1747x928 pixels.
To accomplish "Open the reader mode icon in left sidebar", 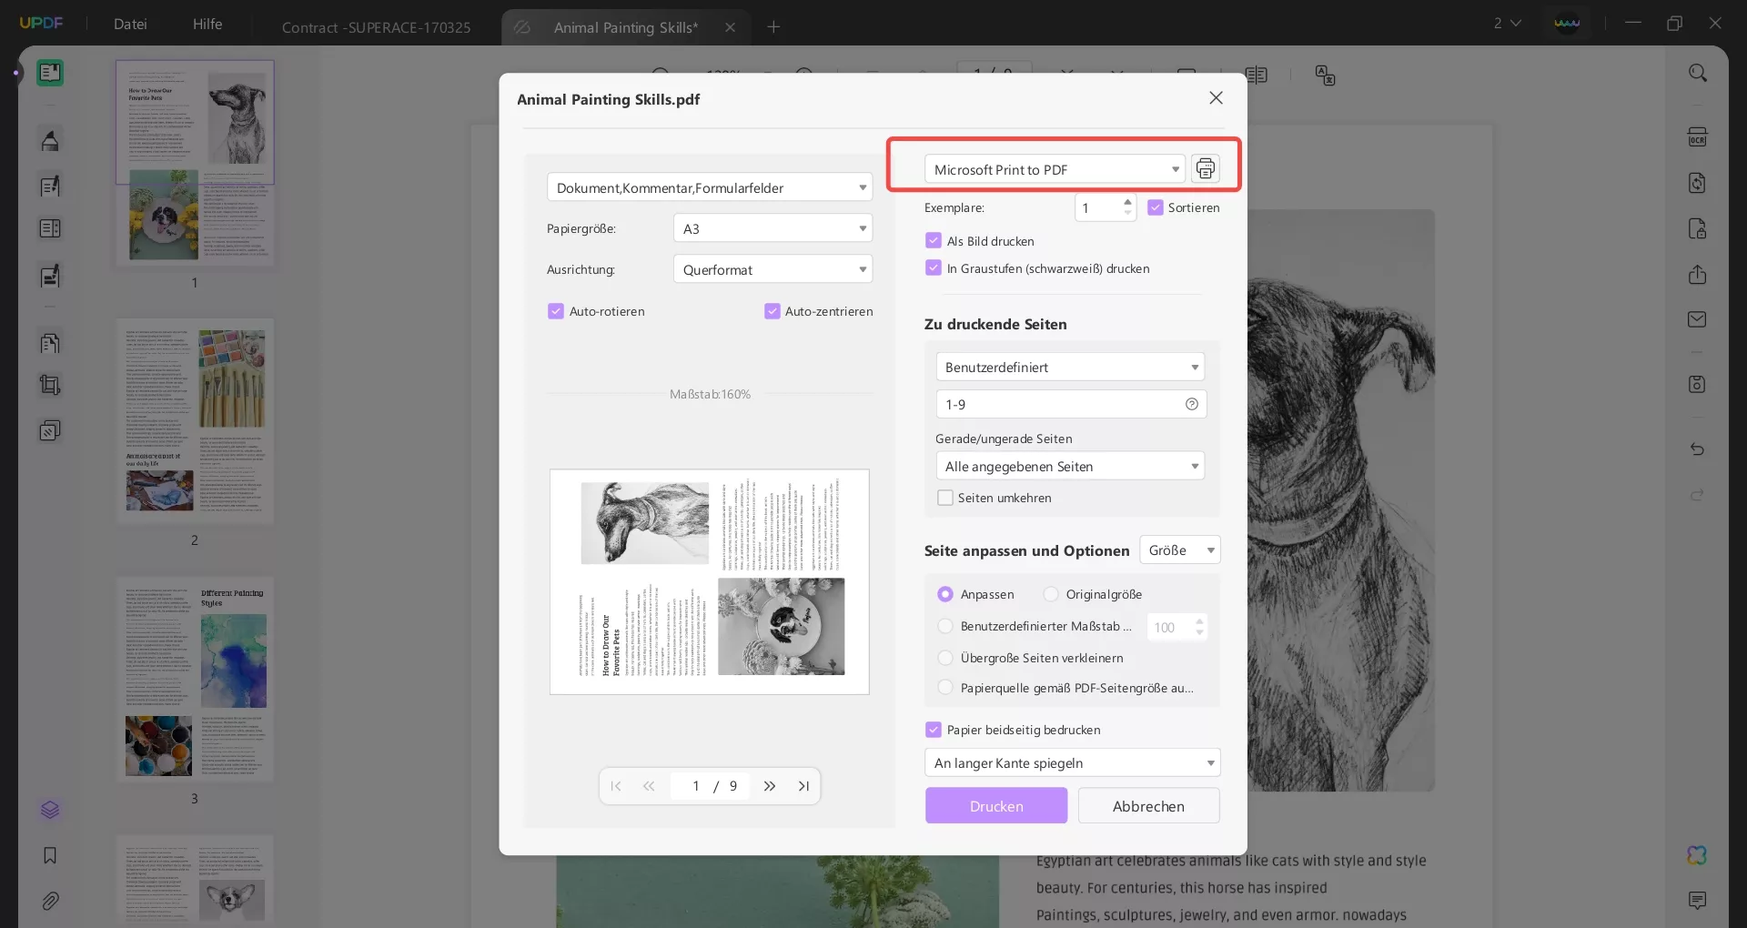I will [x=50, y=73].
